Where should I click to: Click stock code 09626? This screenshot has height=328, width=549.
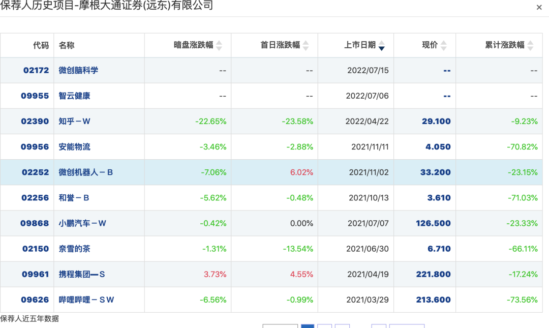(35, 300)
